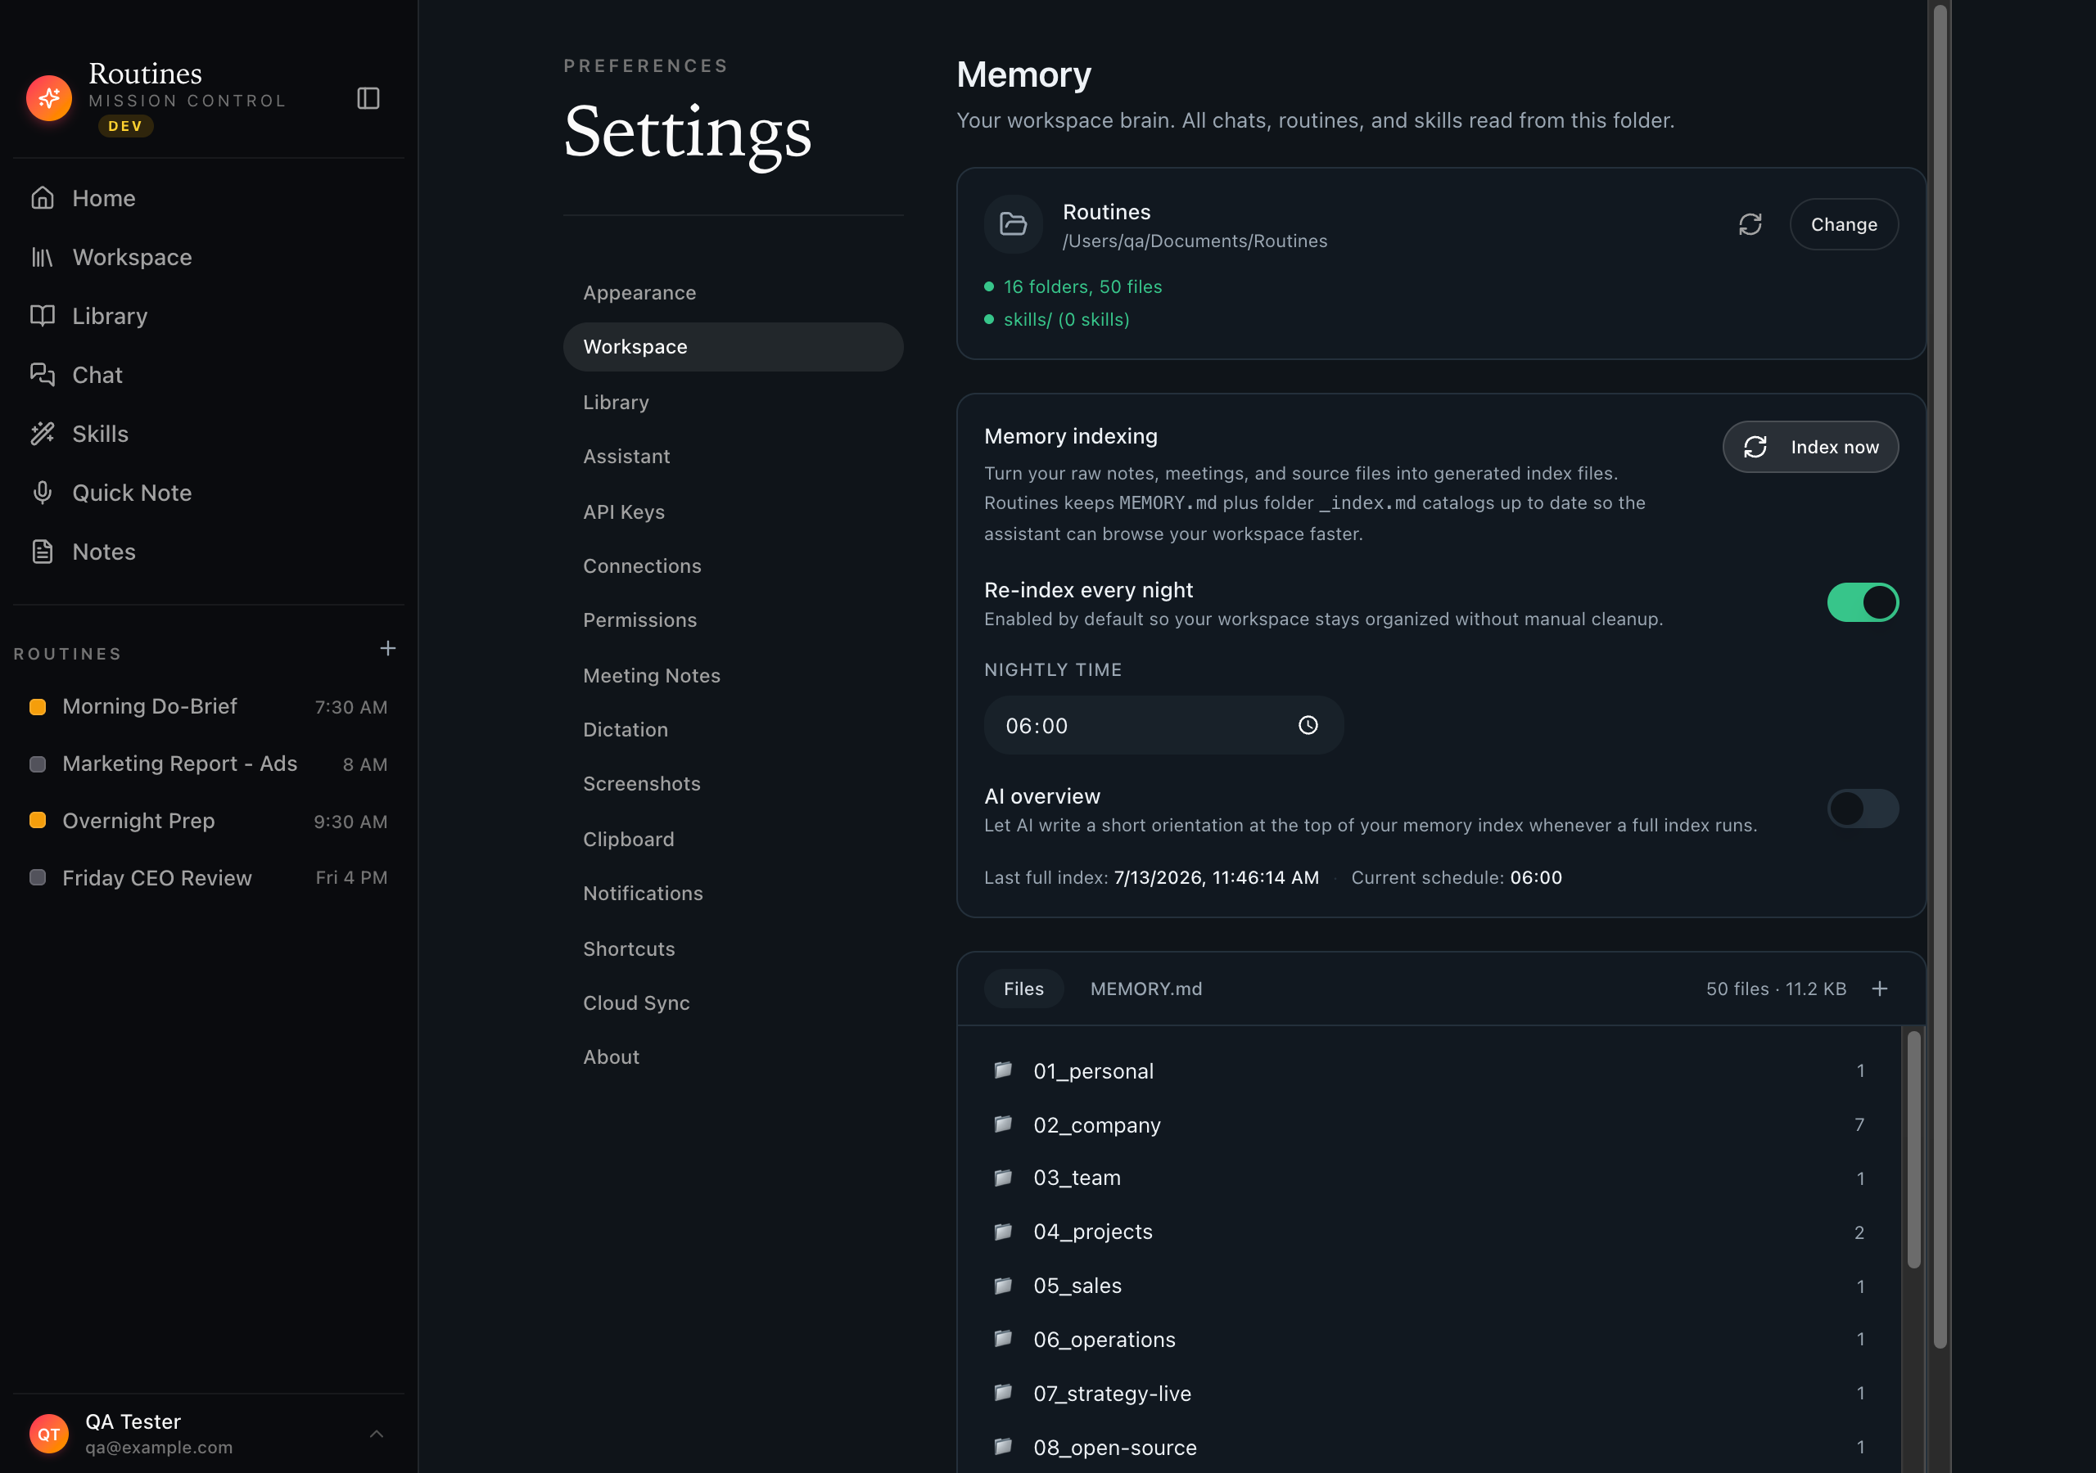The width and height of the screenshot is (2096, 1473).
Task: Open Connections settings
Action: pos(733,565)
